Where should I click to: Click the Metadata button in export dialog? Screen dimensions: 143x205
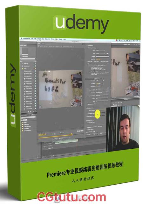point(89,134)
